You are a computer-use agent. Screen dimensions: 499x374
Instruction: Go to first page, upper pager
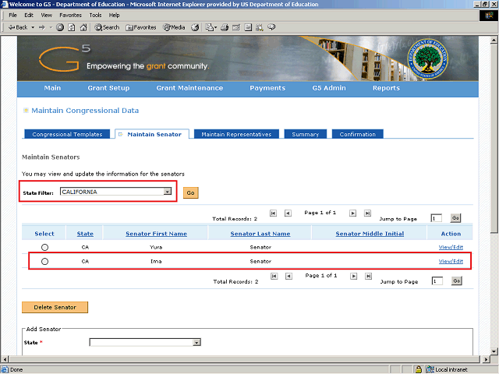pyautogui.click(x=273, y=213)
